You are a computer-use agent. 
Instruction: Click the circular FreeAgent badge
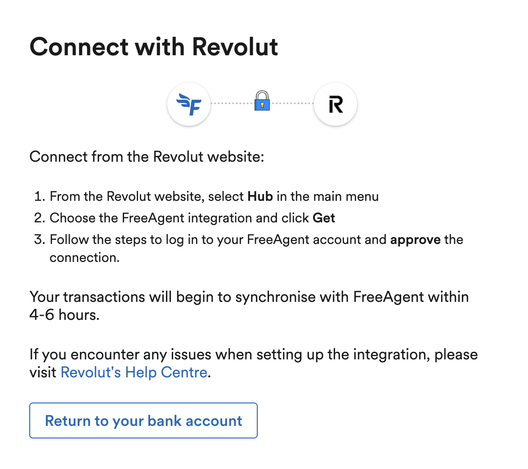pyautogui.click(x=189, y=104)
